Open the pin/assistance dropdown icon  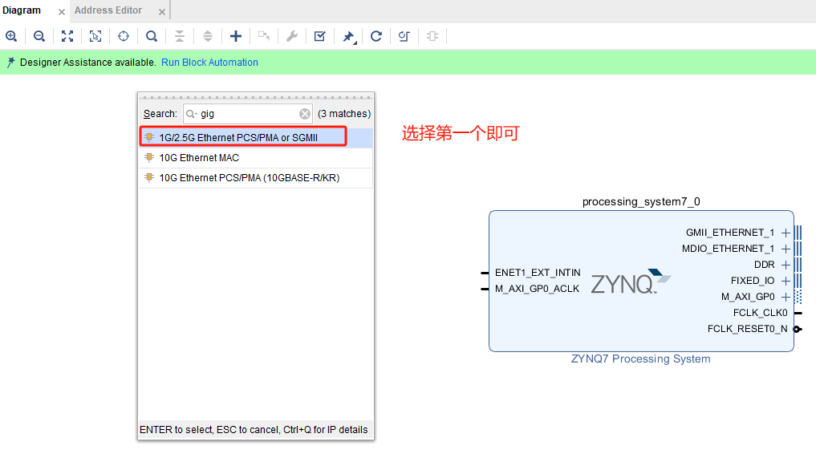point(349,36)
